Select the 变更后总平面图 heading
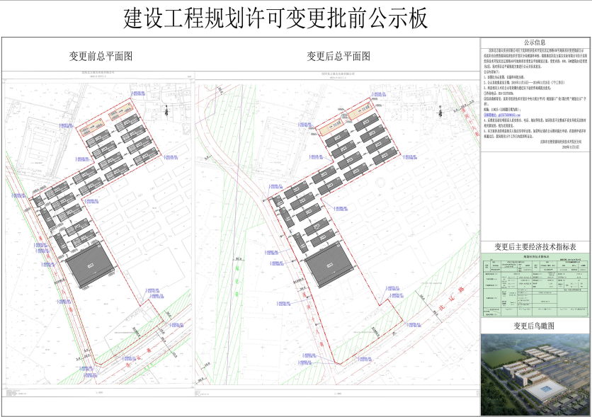The height and width of the screenshot is (417, 592). pos(338,56)
